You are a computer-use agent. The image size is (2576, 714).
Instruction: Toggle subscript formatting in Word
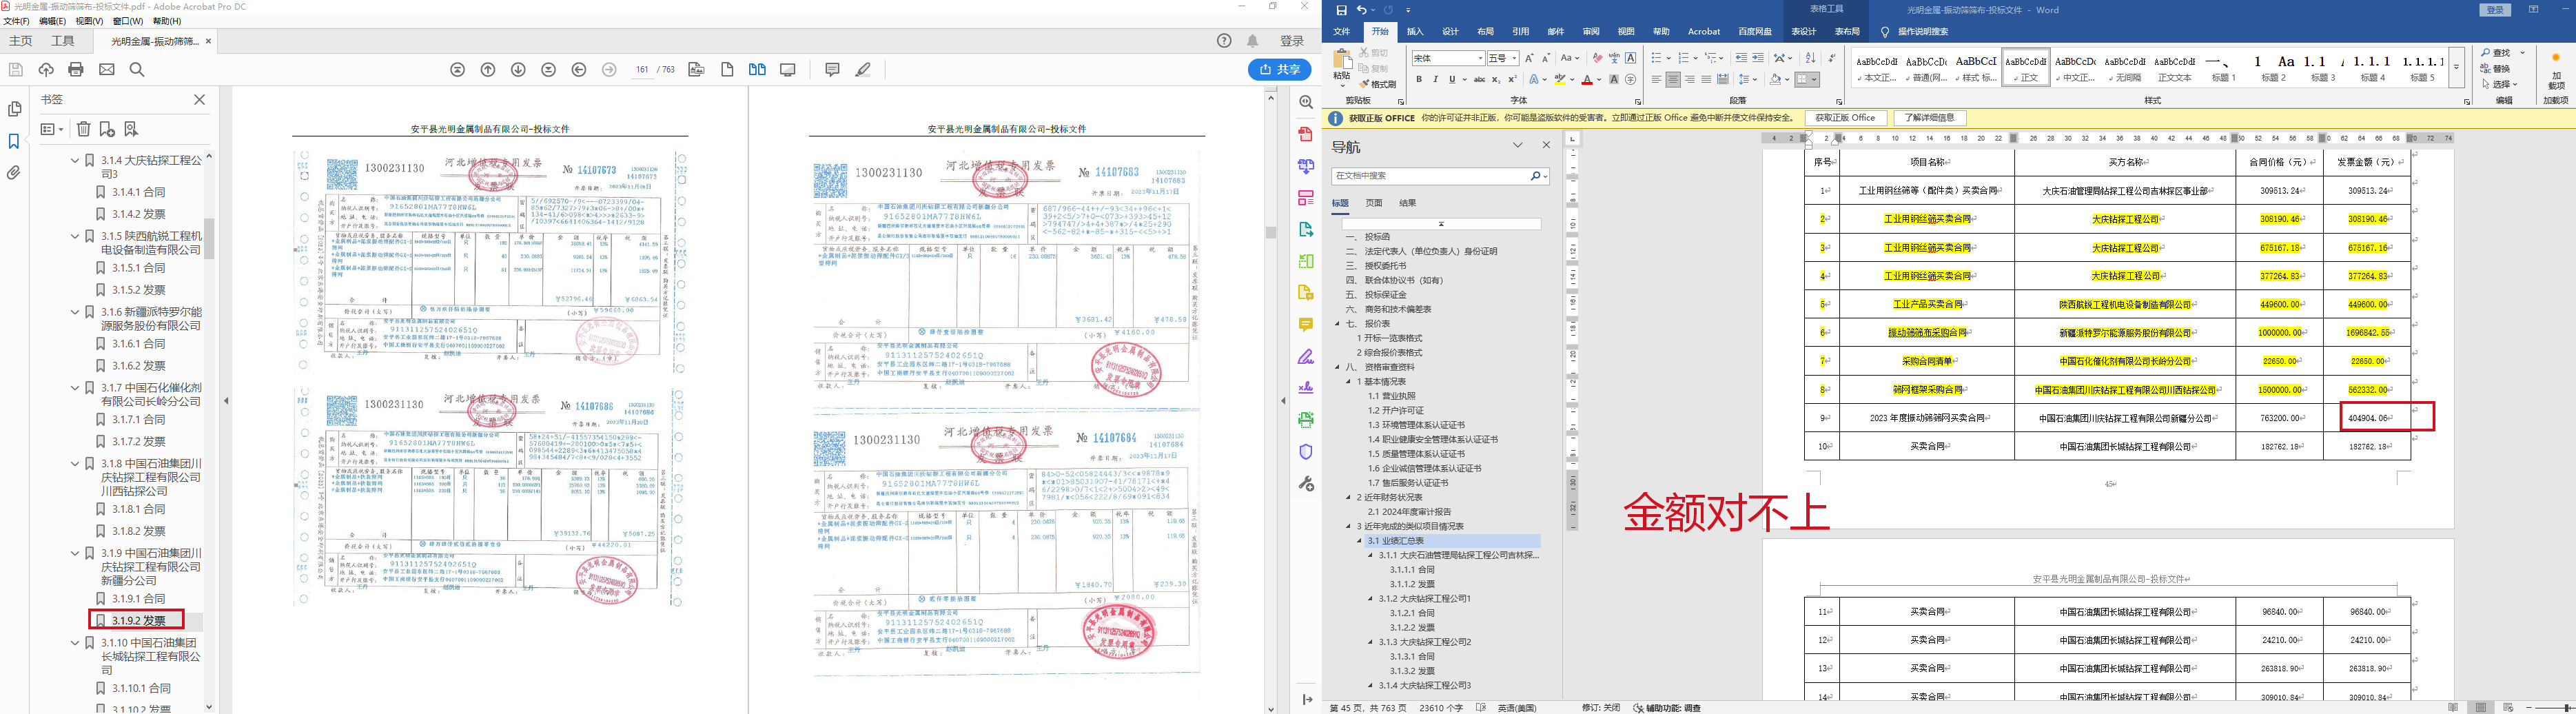1496,80
